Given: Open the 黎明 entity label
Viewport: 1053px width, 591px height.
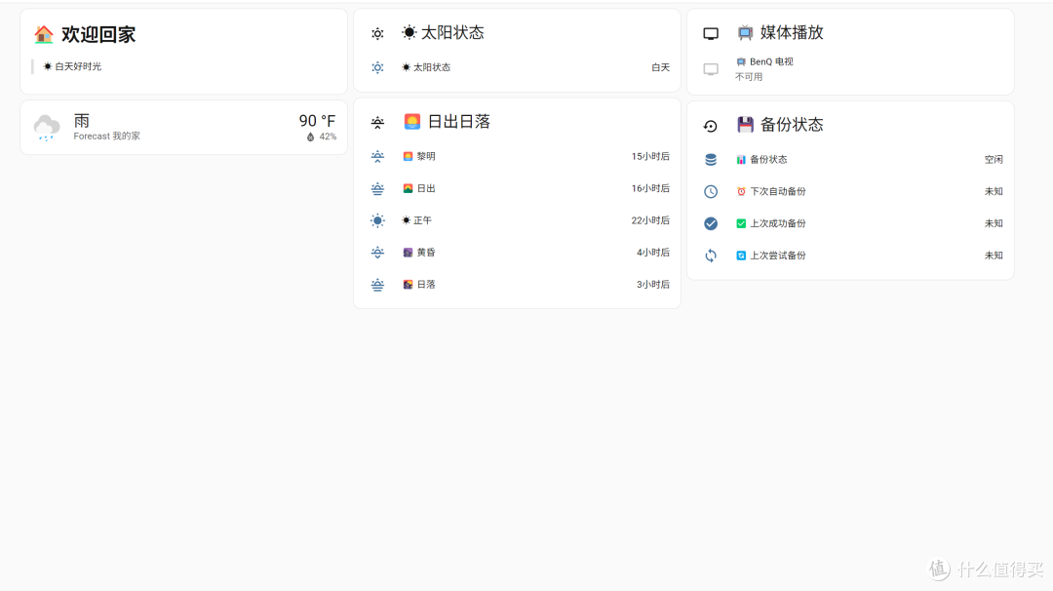Looking at the screenshot, I should click(x=426, y=156).
